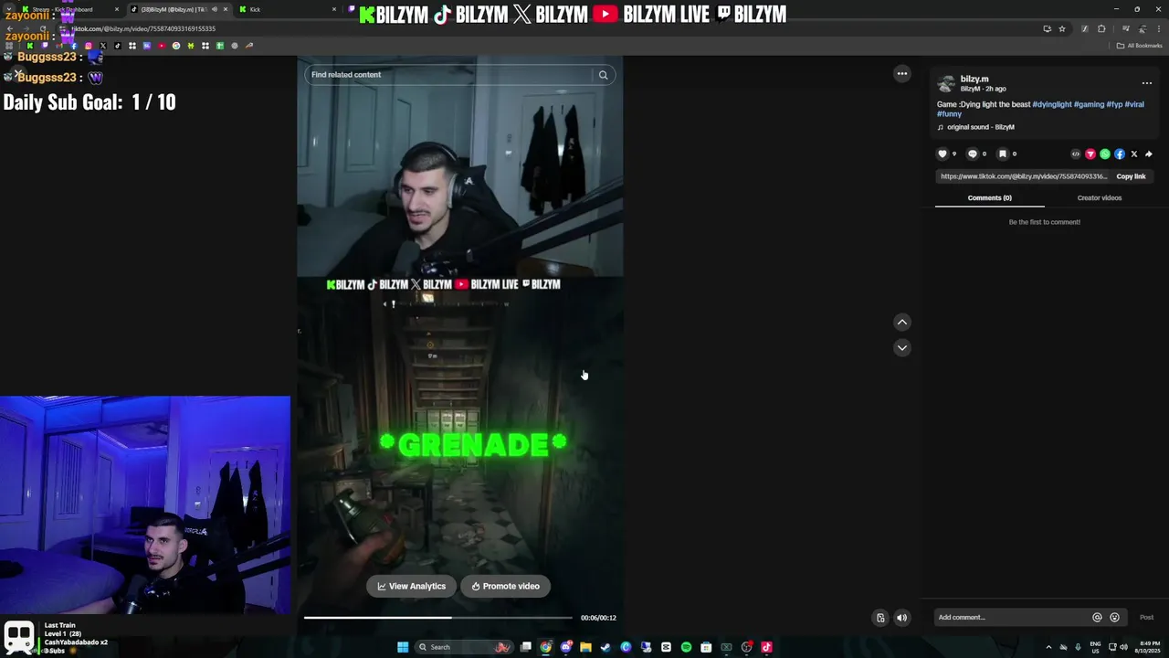Open Steam from the taskbar
This screenshot has width=1169, height=658.
(x=606, y=647)
